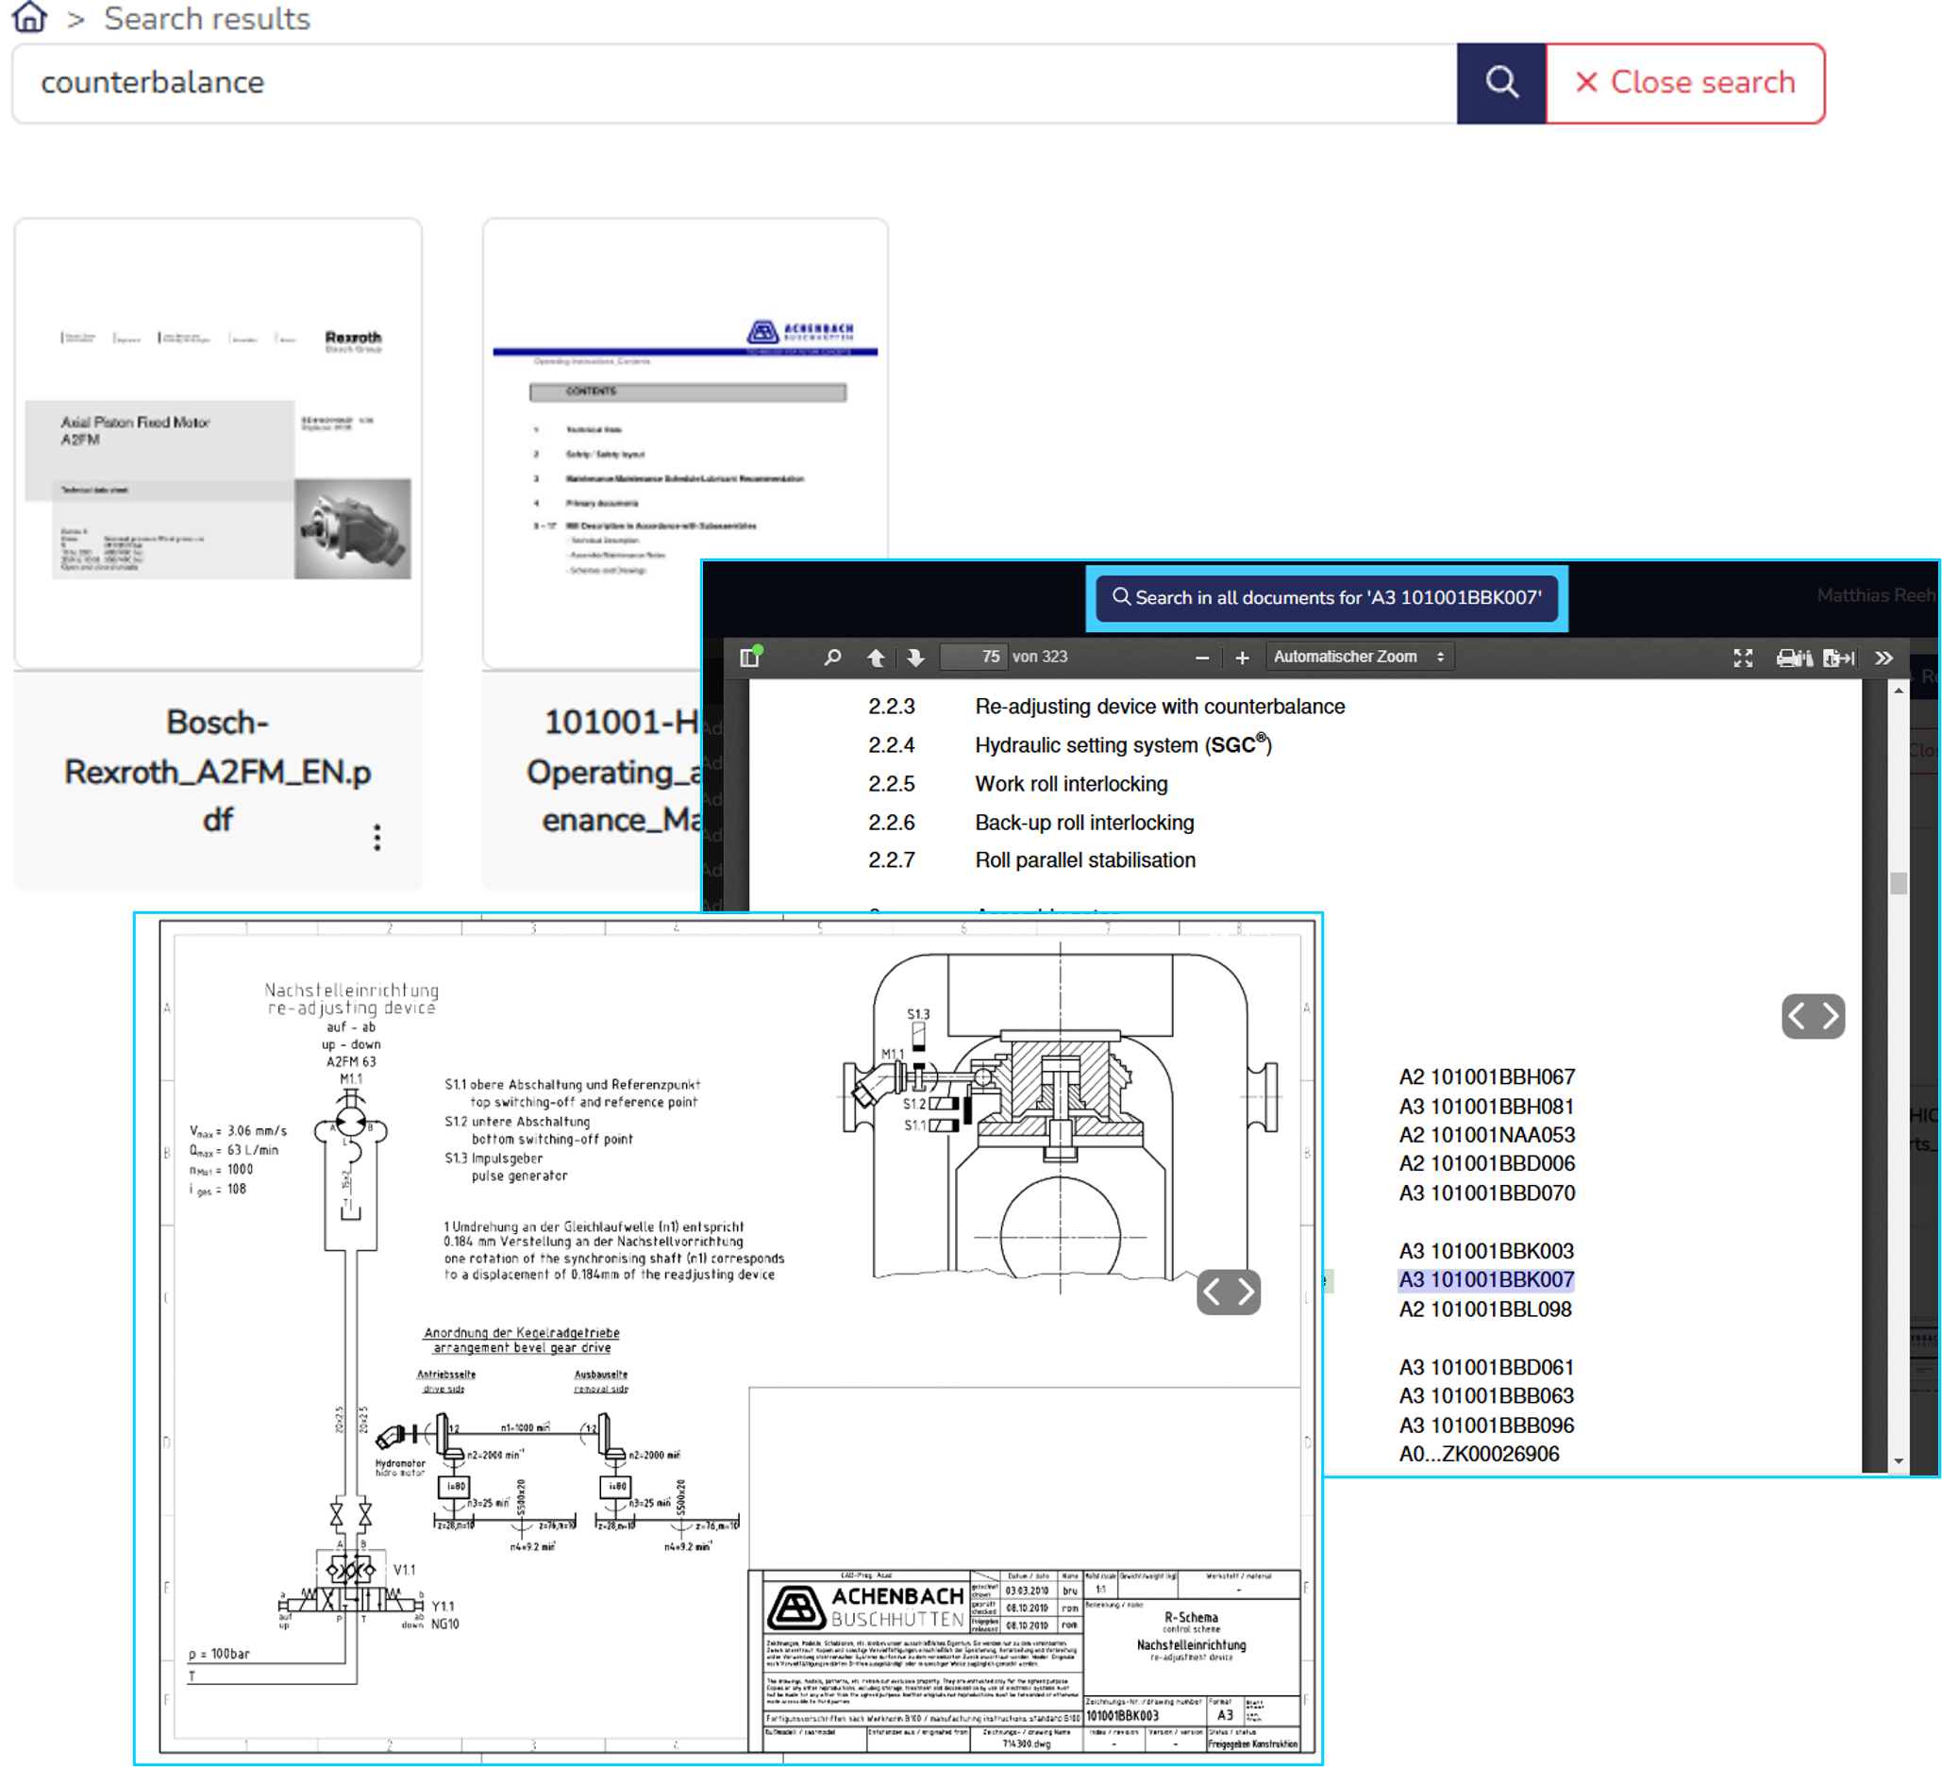Screen dimensions: 1942x1767
Task: Click highlighted drawing number 'A3 101001BBK007'
Action: click(x=1486, y=1280)
